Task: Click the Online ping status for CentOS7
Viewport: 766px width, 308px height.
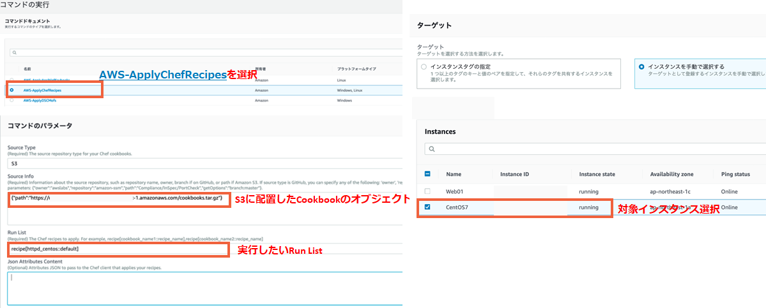Action: coord(729,207)
